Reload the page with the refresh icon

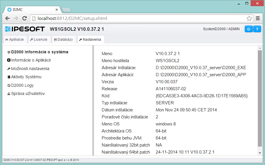(24, 18)
